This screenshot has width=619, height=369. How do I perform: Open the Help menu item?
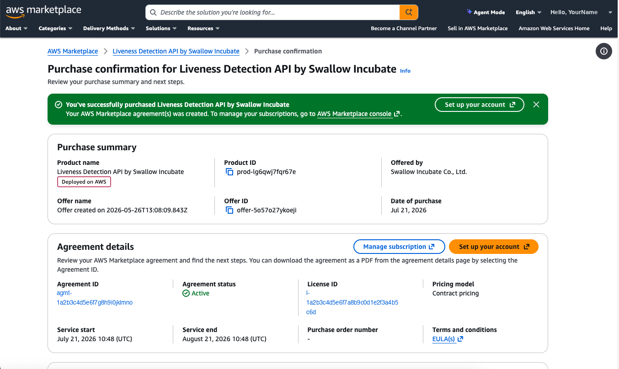coord(606,28)
